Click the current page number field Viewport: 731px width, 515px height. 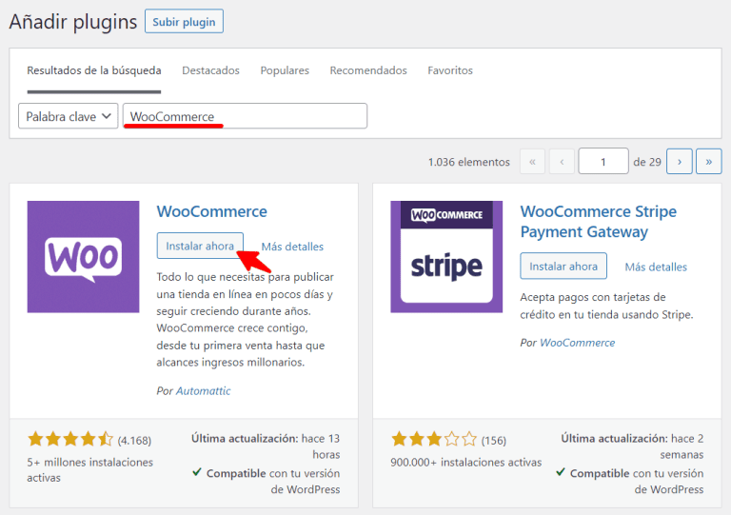603,162
